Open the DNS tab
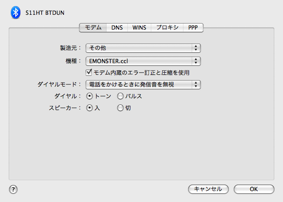 (x=117, y=27)
